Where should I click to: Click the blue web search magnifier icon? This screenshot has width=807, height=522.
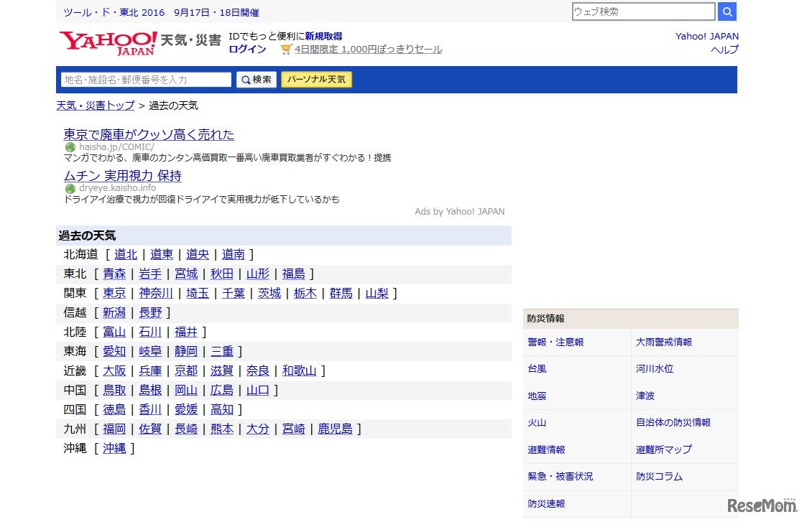pyautogui.click(x=727, y=11)
